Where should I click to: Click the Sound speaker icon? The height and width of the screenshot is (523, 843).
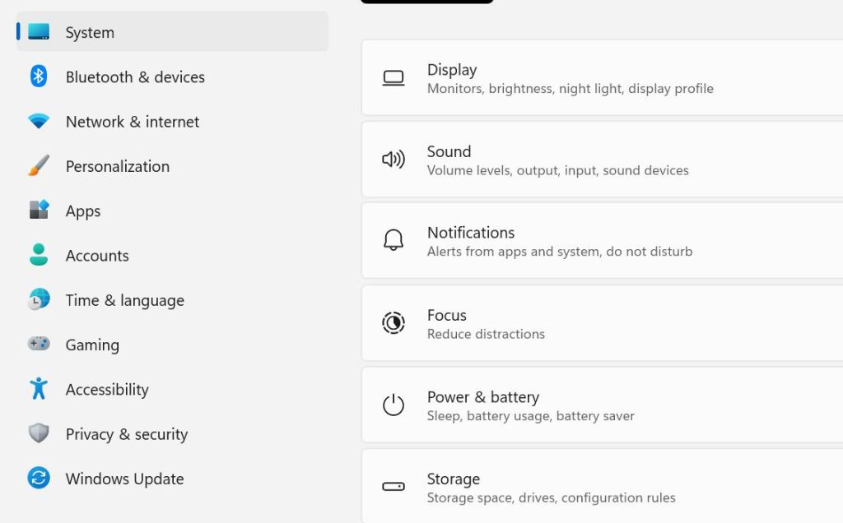(x=394, y=160)
